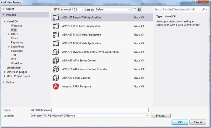Select the SharePoint category label
This screenshot has width=211, height=128.
(x=17, y=47)
